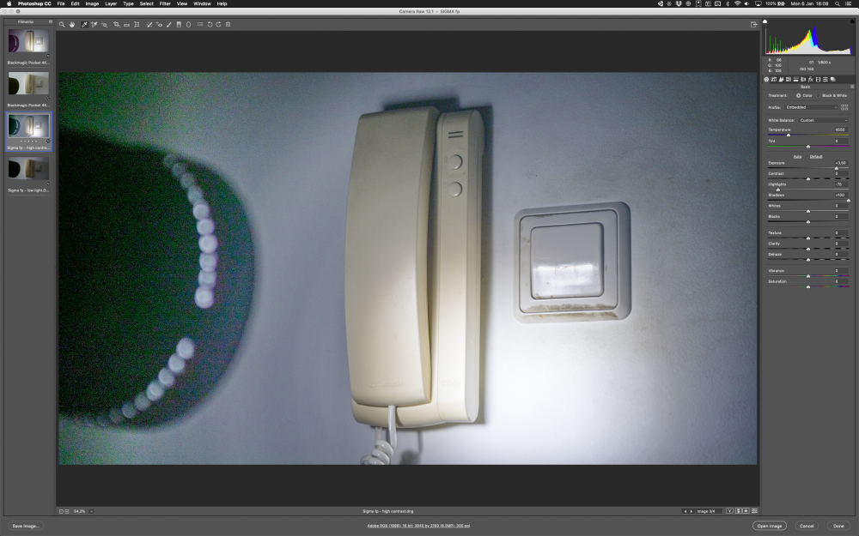Open the Filmstrip panel menu
This screenshot has height=536, width=859.
click(50, 21)
